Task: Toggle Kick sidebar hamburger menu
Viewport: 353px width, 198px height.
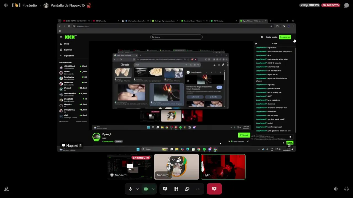Action: (x=61, y=37)
